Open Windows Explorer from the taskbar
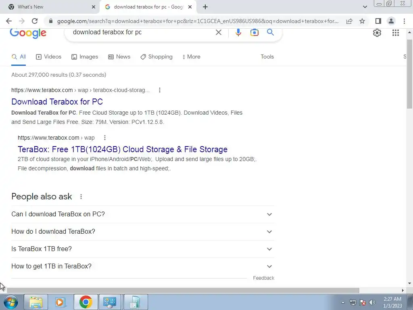The height and width of the screenshot is (310, 413). pyautogui.click(x=36, y=302)
